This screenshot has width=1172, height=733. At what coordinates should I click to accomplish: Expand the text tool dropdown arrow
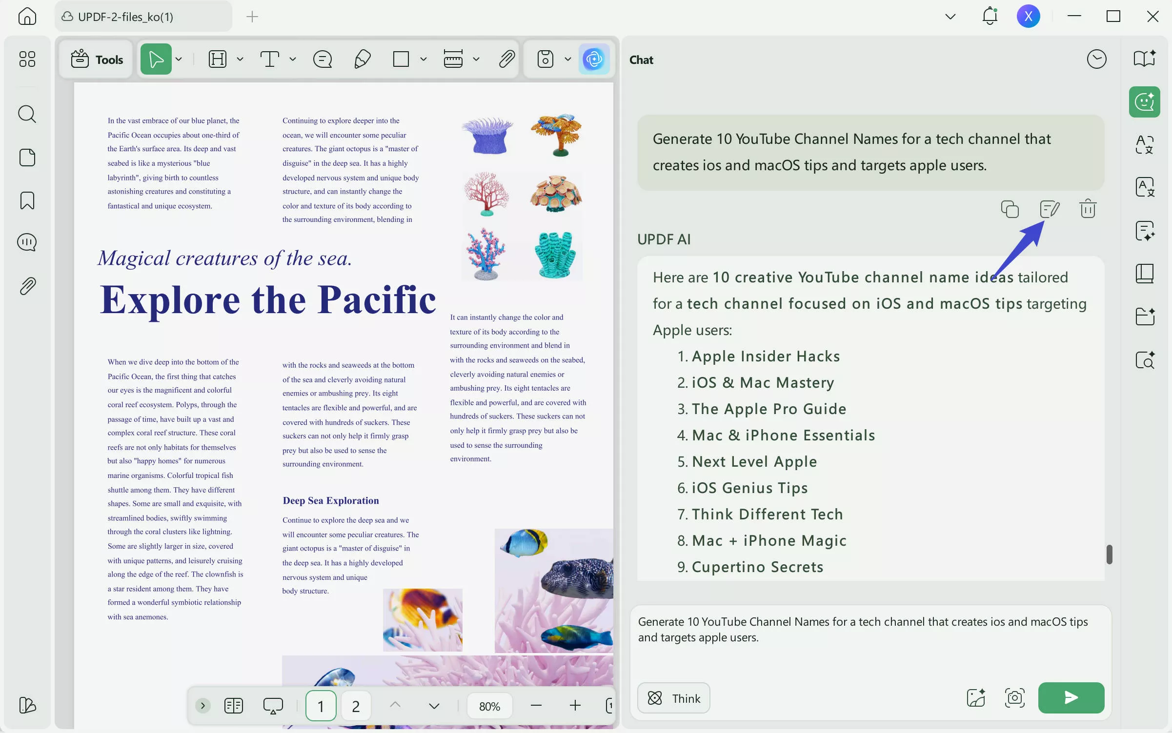pos(293,59)
